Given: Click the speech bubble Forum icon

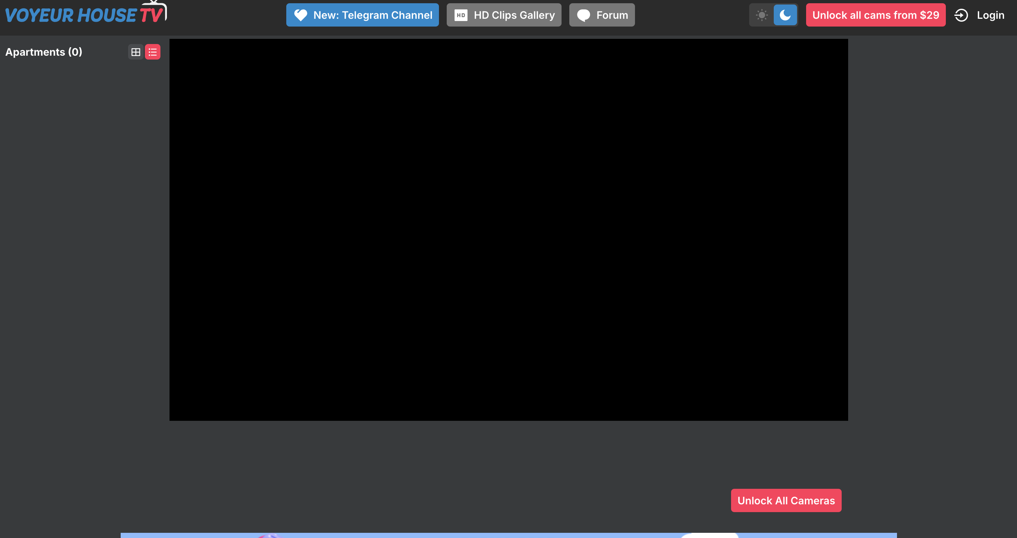Looking at the screenshot, I should point(583,15).
